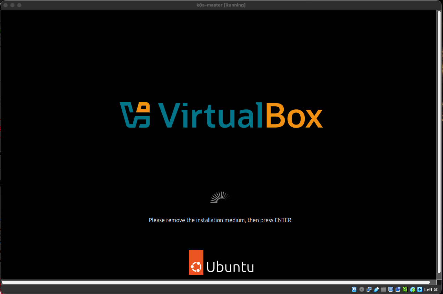Click the "Left ⌘" host key label
This screenshot has width=443, height=294.
click(431, 290)
